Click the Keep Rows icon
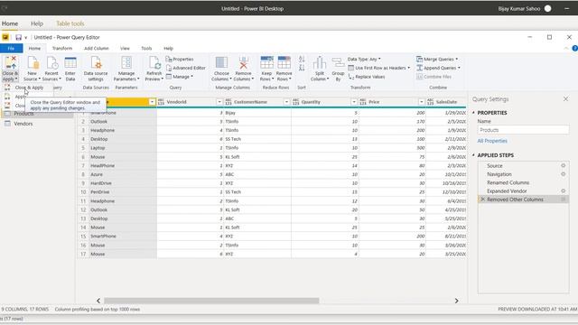 click(x=267, y=63)
